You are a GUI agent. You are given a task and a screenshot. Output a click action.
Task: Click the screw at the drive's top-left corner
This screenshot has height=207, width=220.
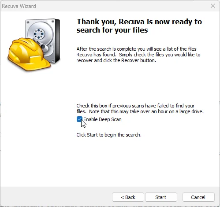(x=28, y=22)
